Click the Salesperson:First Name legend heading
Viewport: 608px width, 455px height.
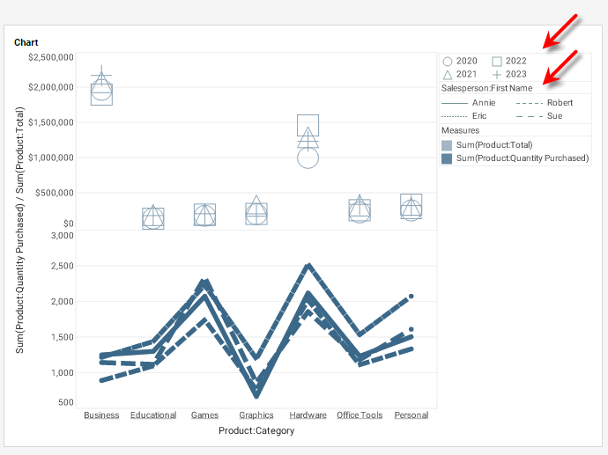pyautogui.click(x=486, y=89)
